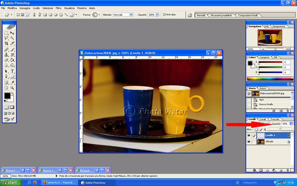Image resolution: width=297 pixels, height=186 pixels.
Task: Select the Type (T) tool
Action: click(x=13, y=71)
